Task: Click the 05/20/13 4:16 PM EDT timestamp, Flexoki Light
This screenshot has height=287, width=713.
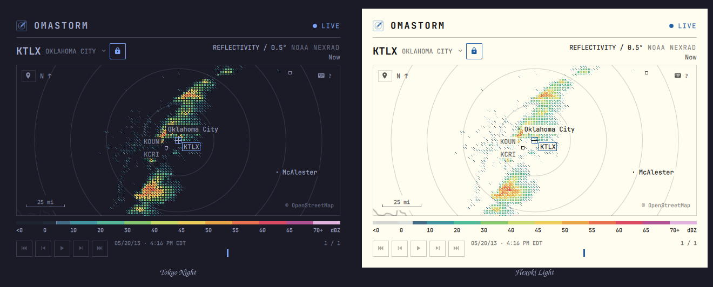Action: click(x=507, y=243)
